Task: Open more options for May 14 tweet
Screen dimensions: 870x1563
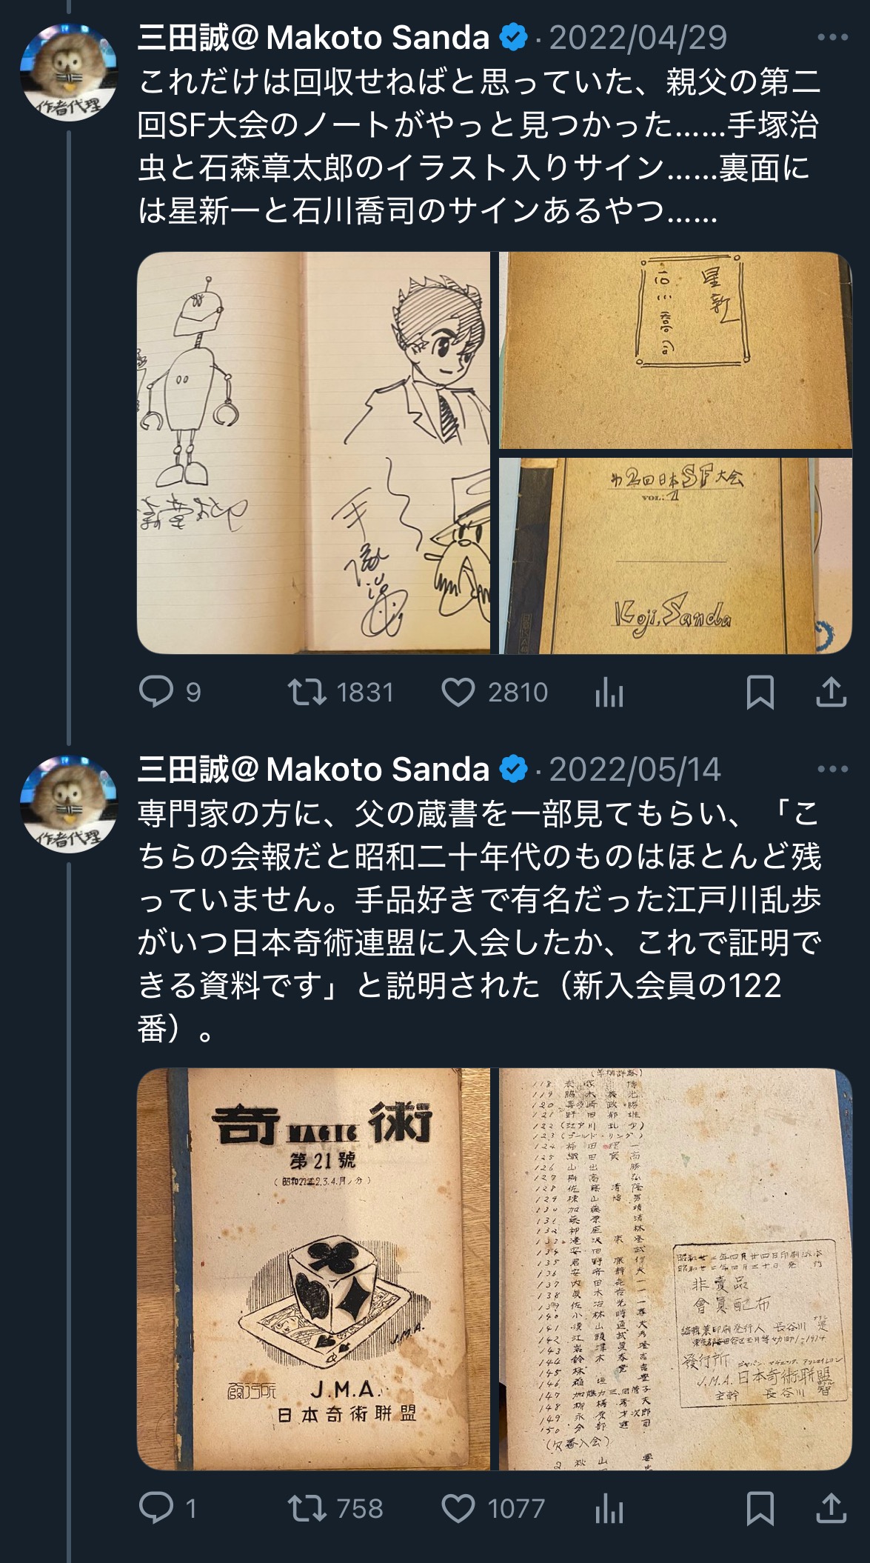Action: [832, 769]
